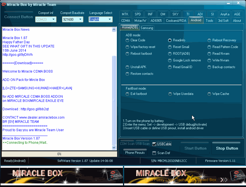Select the Home(ADB) sub-tab
Screen dimensions: 246x187
(x=130, y=27)
